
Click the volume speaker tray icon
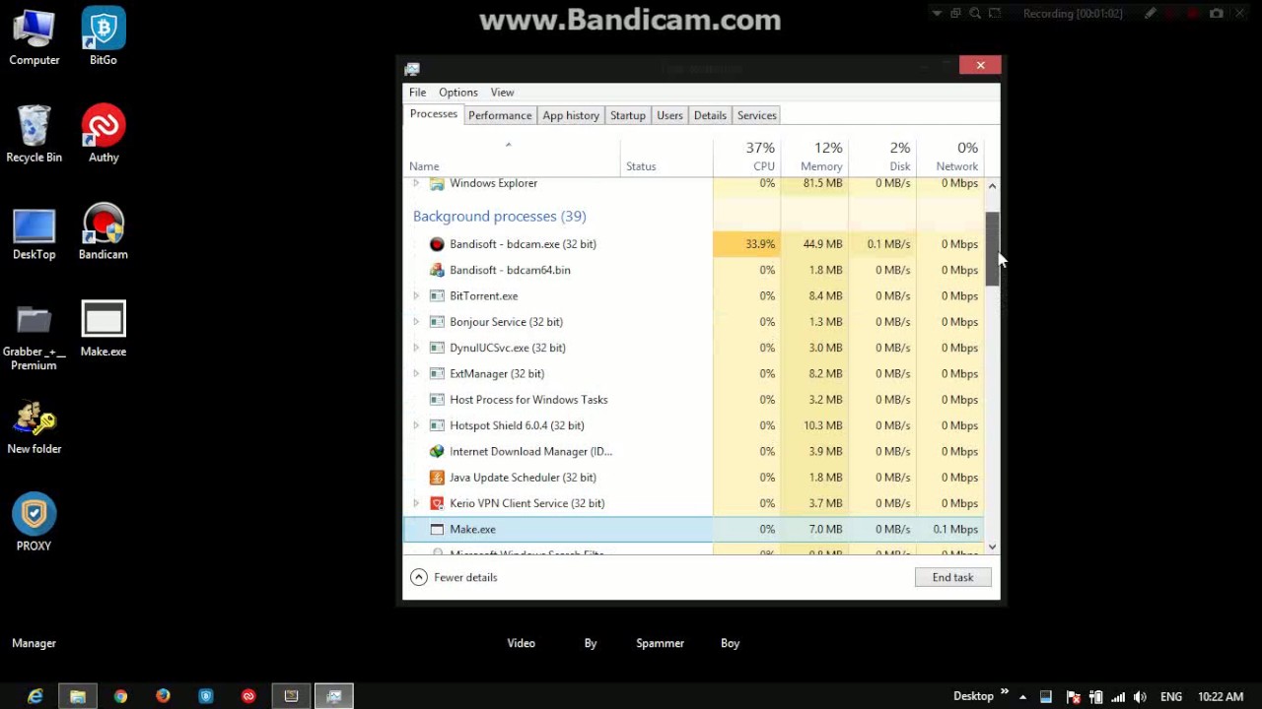point(1140,696)
